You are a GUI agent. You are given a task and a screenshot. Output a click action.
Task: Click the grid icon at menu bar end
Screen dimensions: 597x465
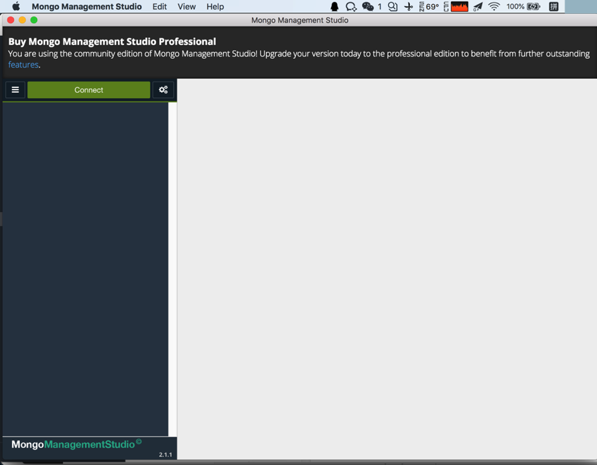click(554, 7)
